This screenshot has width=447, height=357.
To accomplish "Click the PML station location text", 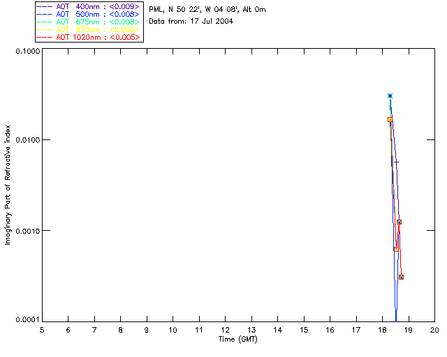I will 207,10.
